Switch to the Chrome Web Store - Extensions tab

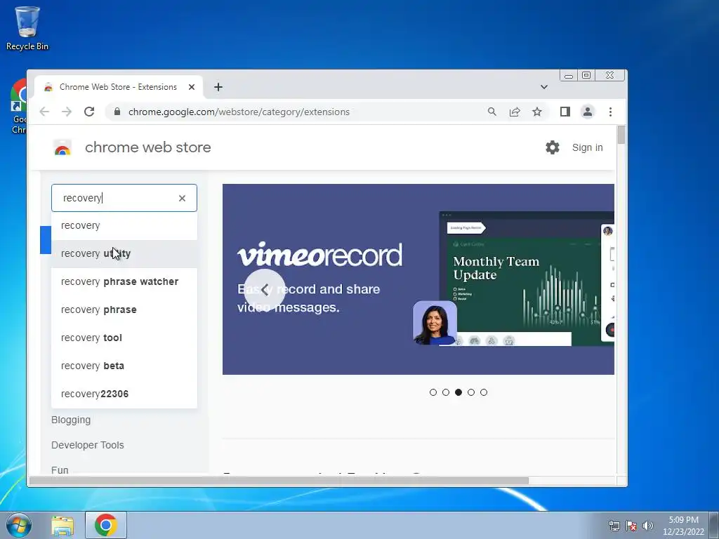pyautogui.click(x=118, y=87)
